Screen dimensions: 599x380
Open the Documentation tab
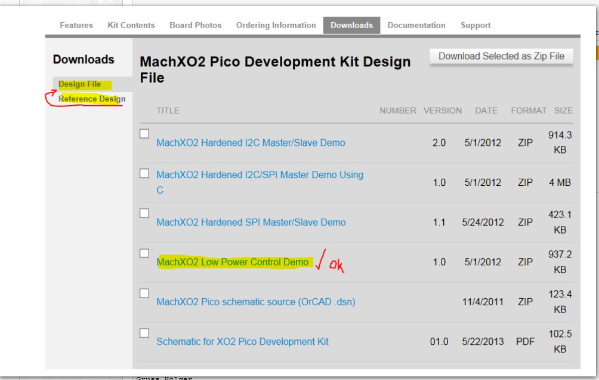416,25
